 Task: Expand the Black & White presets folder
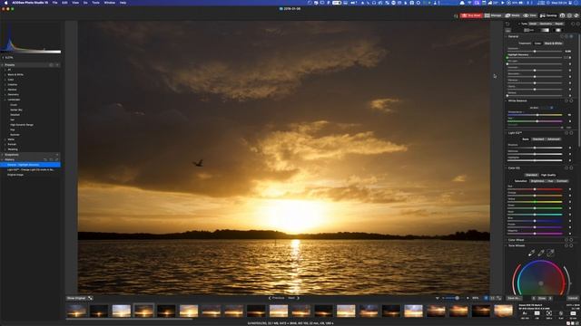pyautogui.click(x=5, y=74)
